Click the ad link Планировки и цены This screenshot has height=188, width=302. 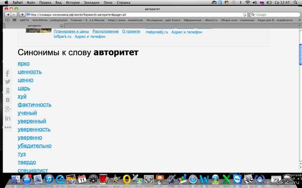(x=71, y=32)
